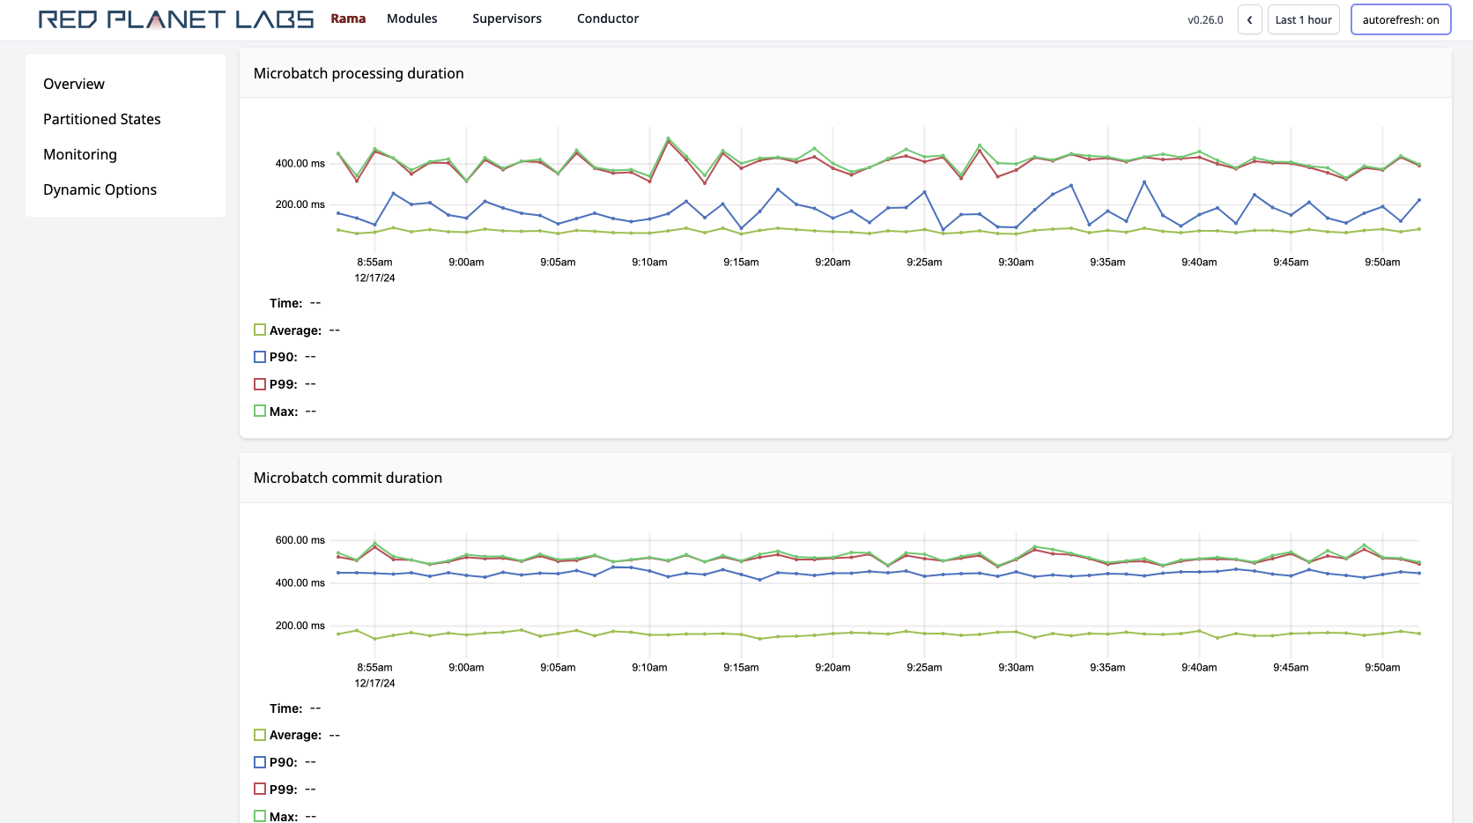Select Overview in the sidebar

tap(74, 84)
